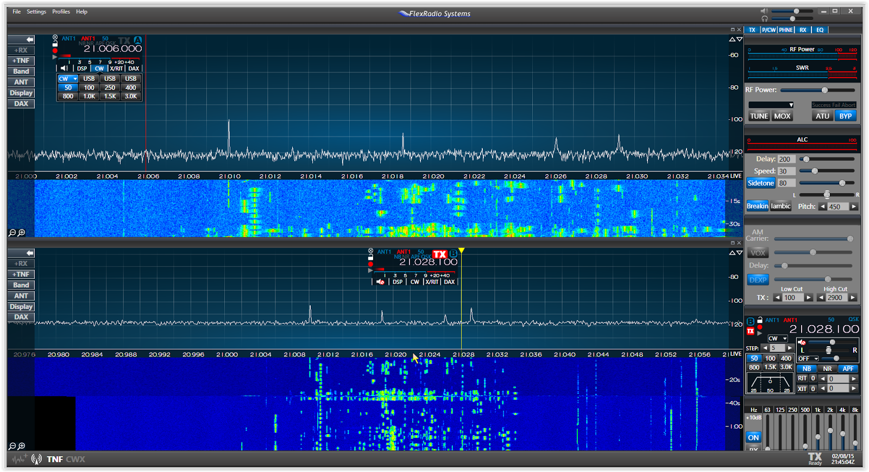Click the speaker icon on slice A flag
The image size is (869, 472).
(x=64, y=68)
